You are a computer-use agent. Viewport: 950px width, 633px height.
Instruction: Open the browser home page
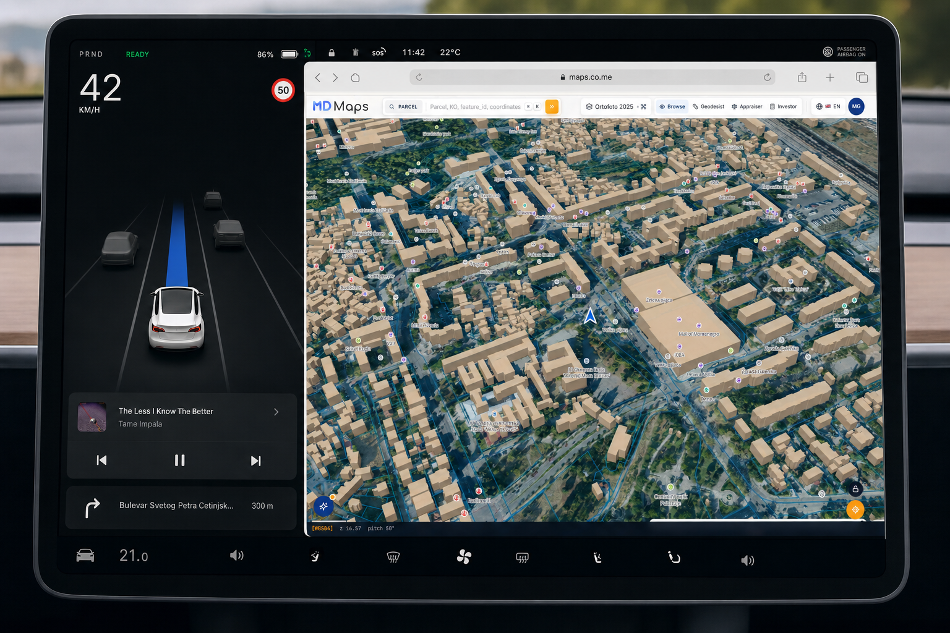click(355, 77)
